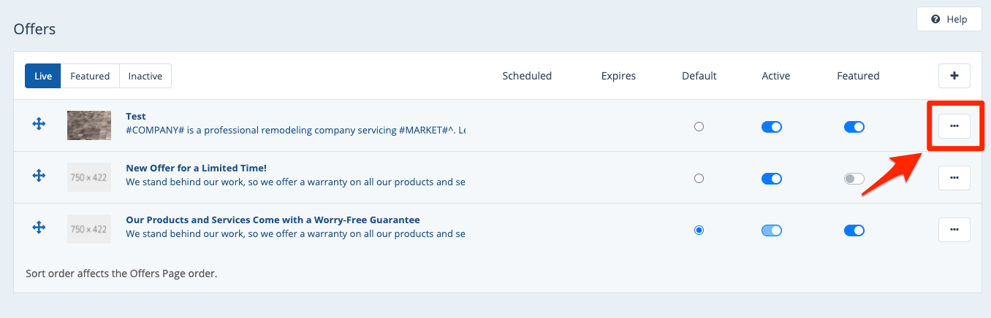The width and height of the screenshot is (991, 318).
Task: Click the move handle for Test offer
Action: [39, 125]
